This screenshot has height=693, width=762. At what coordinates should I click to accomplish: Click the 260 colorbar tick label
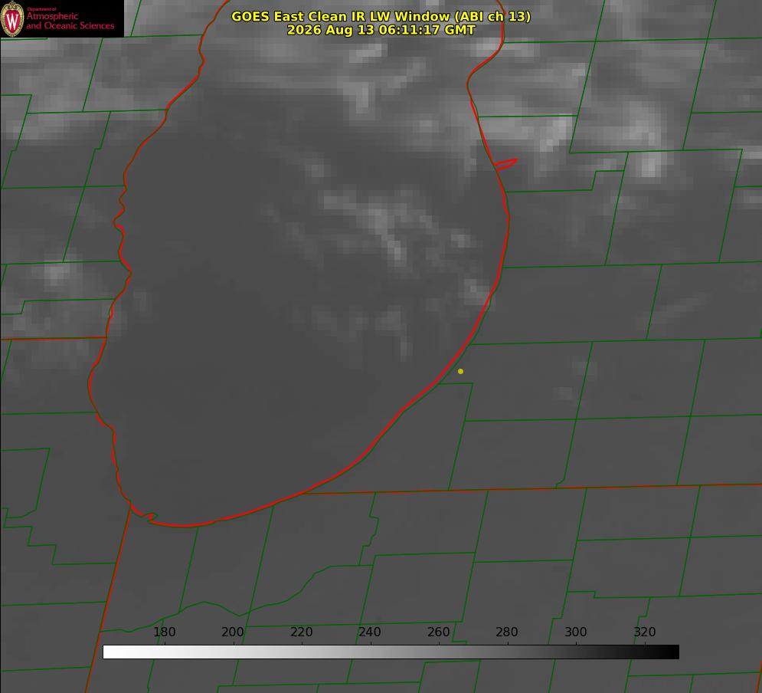point(438,632)
